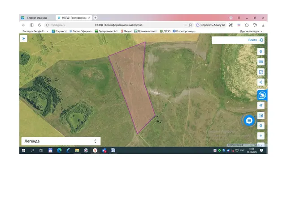Go back to previous page

pos(24,25)
